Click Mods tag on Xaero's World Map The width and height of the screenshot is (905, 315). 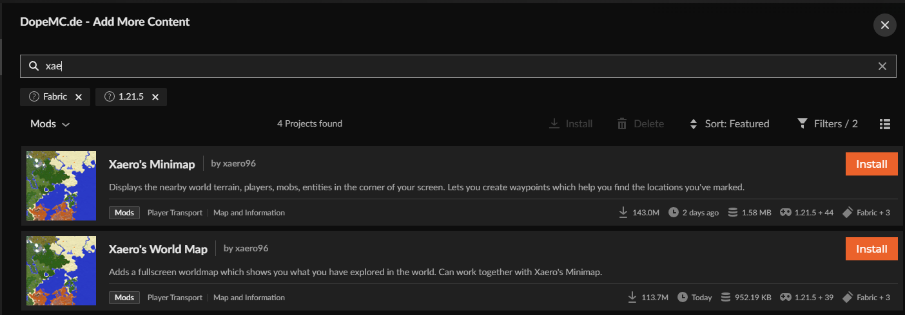124,298
